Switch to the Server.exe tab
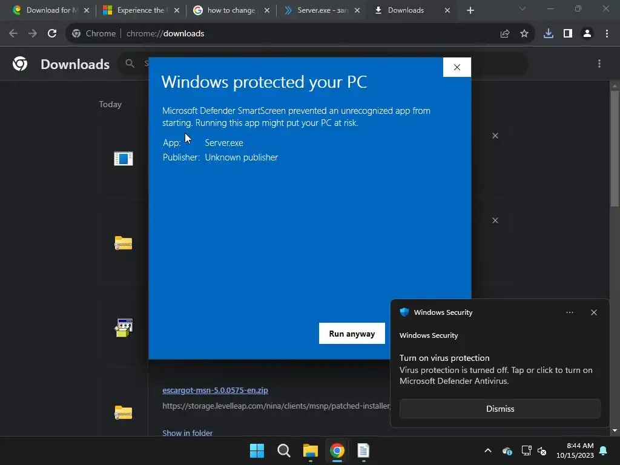The width and height of the screenshot is (620, 465). pos(321,10)
